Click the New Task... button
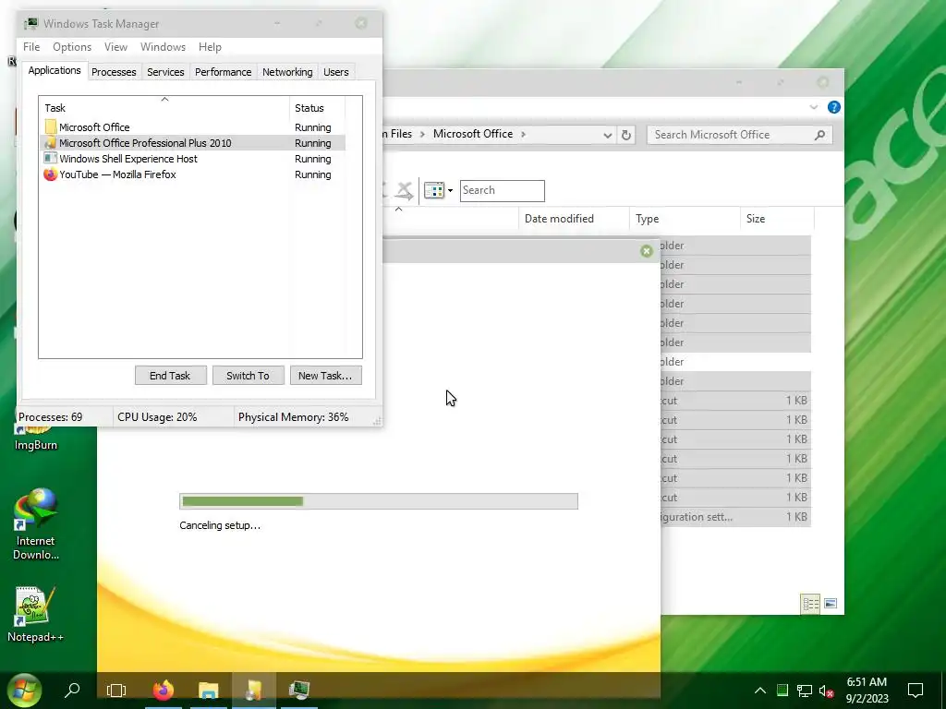This screenshot has height=709, width=946. [x=326, y=376]
